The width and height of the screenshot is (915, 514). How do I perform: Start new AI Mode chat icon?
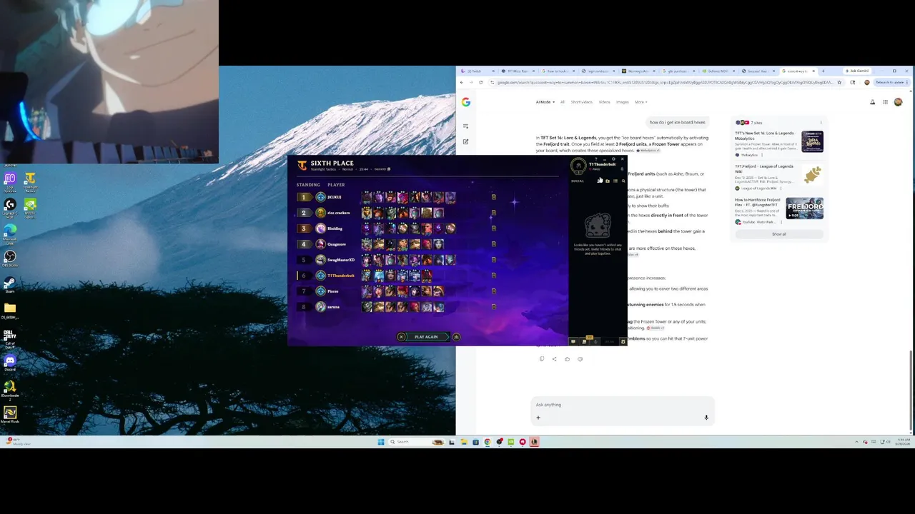[465, 141]
